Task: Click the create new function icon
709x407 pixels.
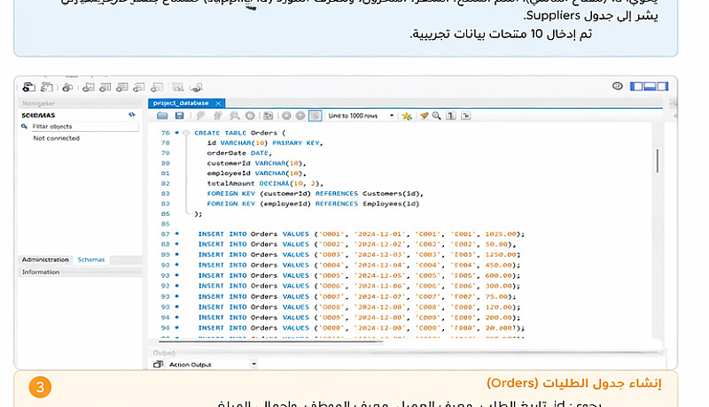Action: click(x=157, y=87)
